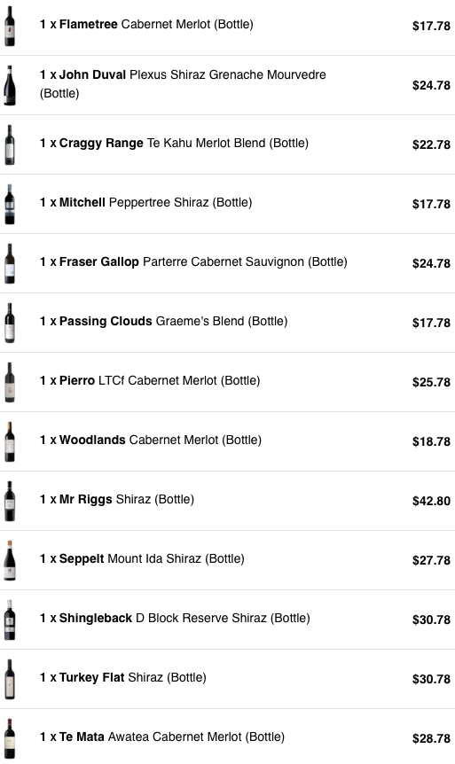Select the Craggy Range Te Kahu bottle thumbnail
Viewport: 455px width, 764px height.
[10, 144]
